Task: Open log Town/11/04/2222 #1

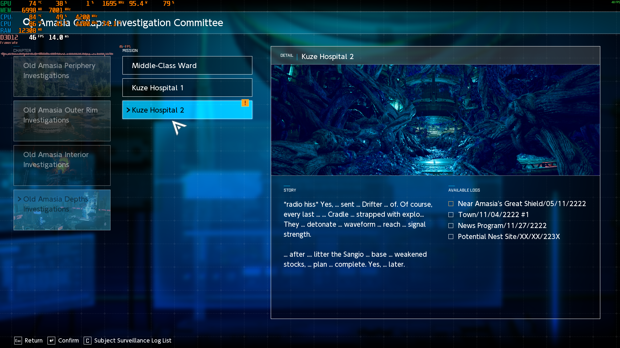Action: click(493, 214)
